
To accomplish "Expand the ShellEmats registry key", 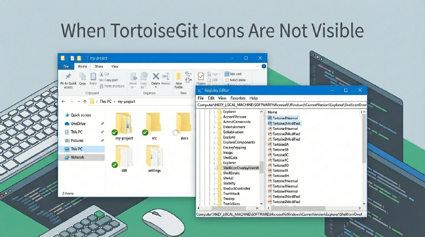I will pos(215,173).
